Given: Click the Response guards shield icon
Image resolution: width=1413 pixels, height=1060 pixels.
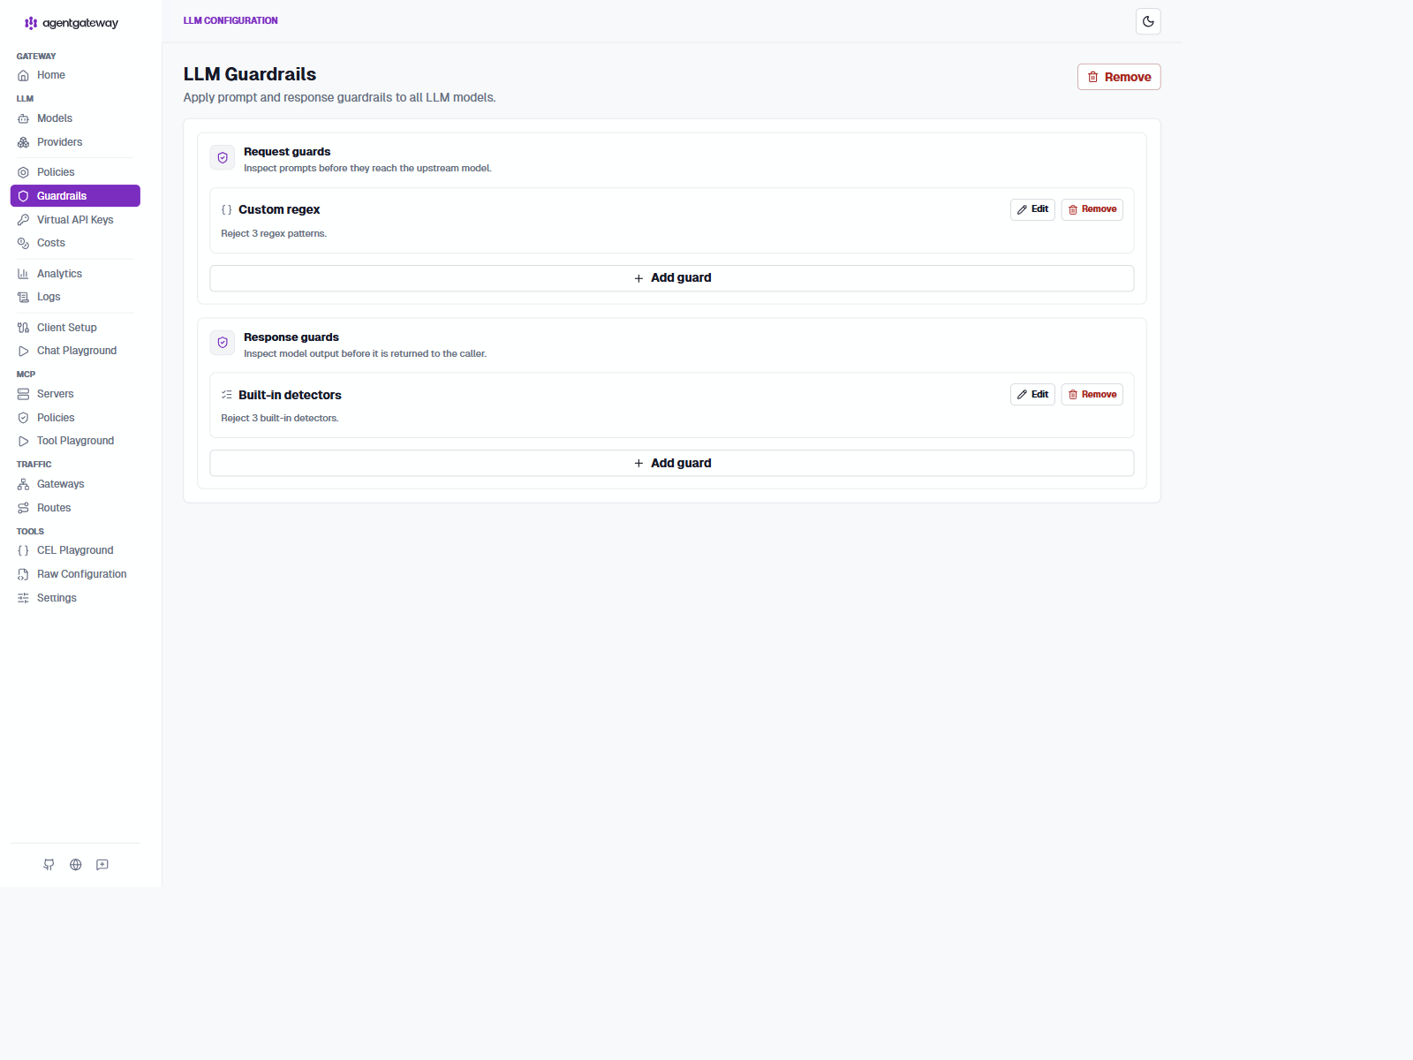Looking at the screenshot, I should pos(223,343).
